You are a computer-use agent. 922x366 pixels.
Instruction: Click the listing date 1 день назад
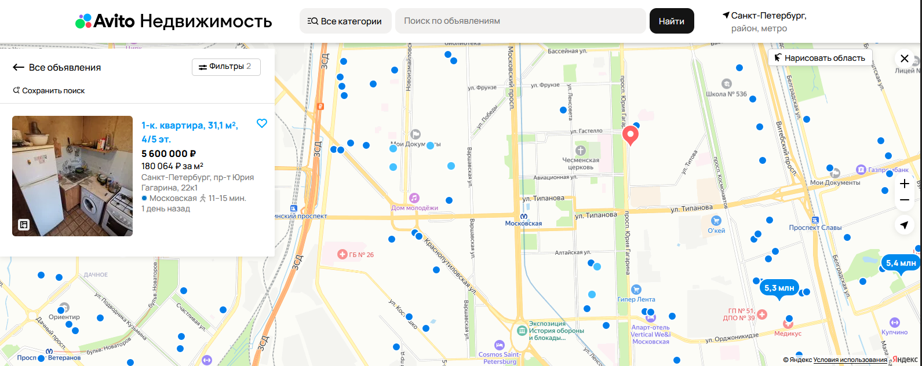point(166,208)
